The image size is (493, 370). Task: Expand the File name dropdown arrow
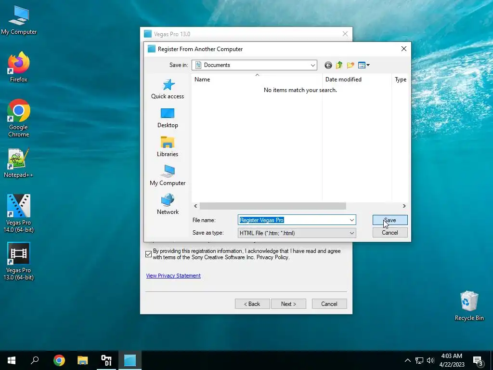(x=352, y=220)
